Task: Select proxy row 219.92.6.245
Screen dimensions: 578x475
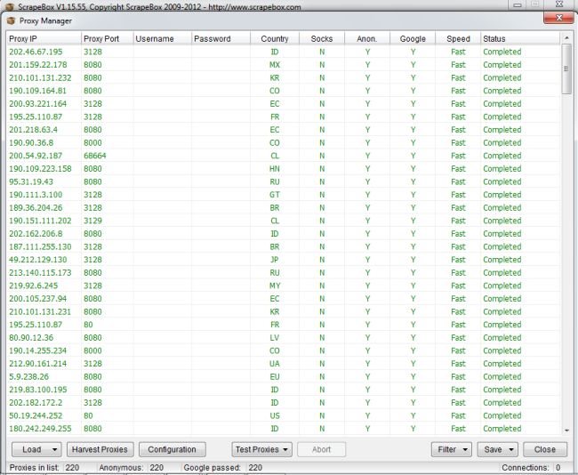Action: pos(284,286)
